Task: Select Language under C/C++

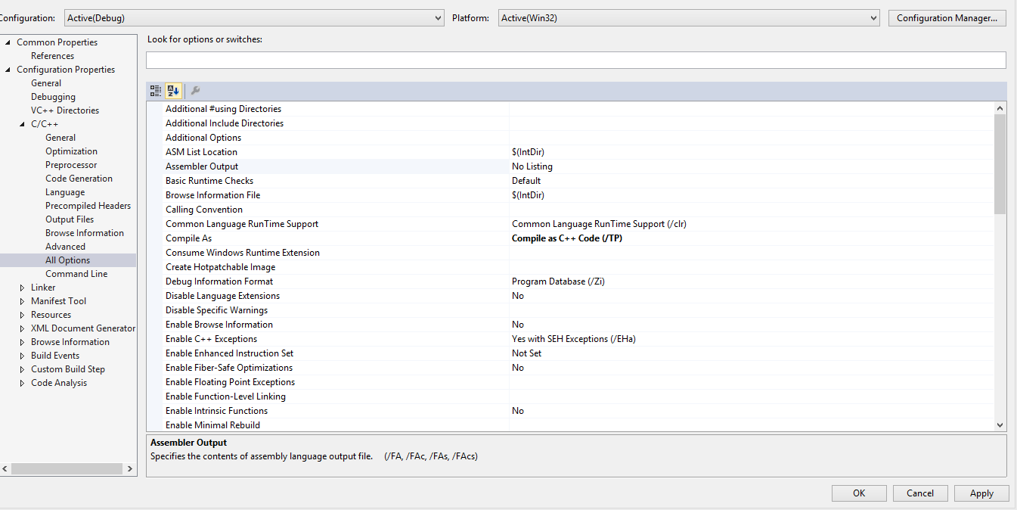Action: point(65,192)
